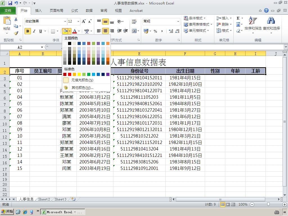The image size is (288, 216).
Task: Open the Name Box dropdown arrow
Action: (42, 47)
